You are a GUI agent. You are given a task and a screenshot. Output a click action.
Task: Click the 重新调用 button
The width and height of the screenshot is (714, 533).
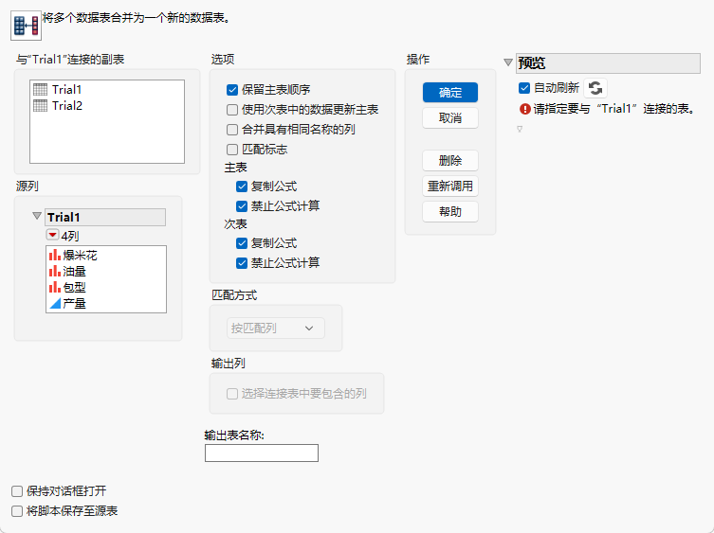pyautogui.click(x=450, y=186)
